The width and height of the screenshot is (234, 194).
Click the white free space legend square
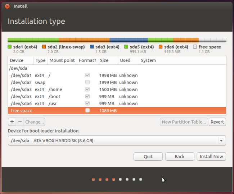click(195, 47)
